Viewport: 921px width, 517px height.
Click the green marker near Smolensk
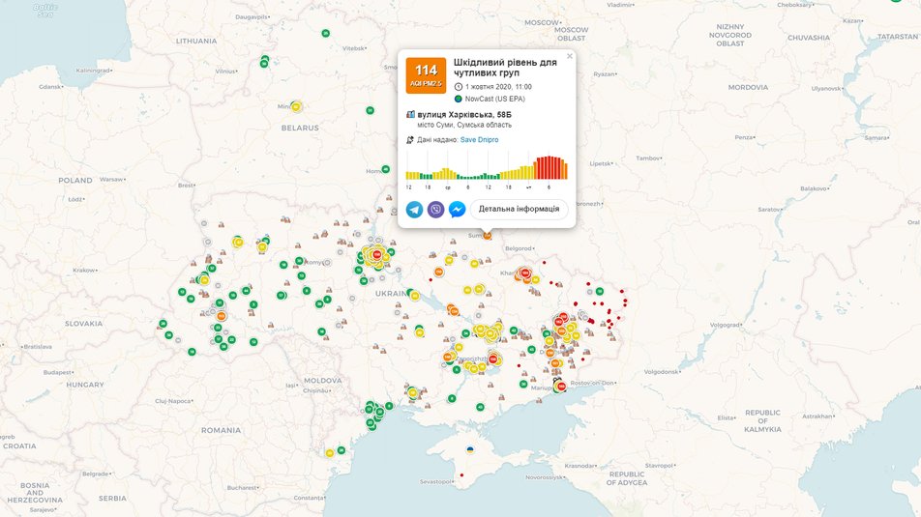tap(370, 110)
